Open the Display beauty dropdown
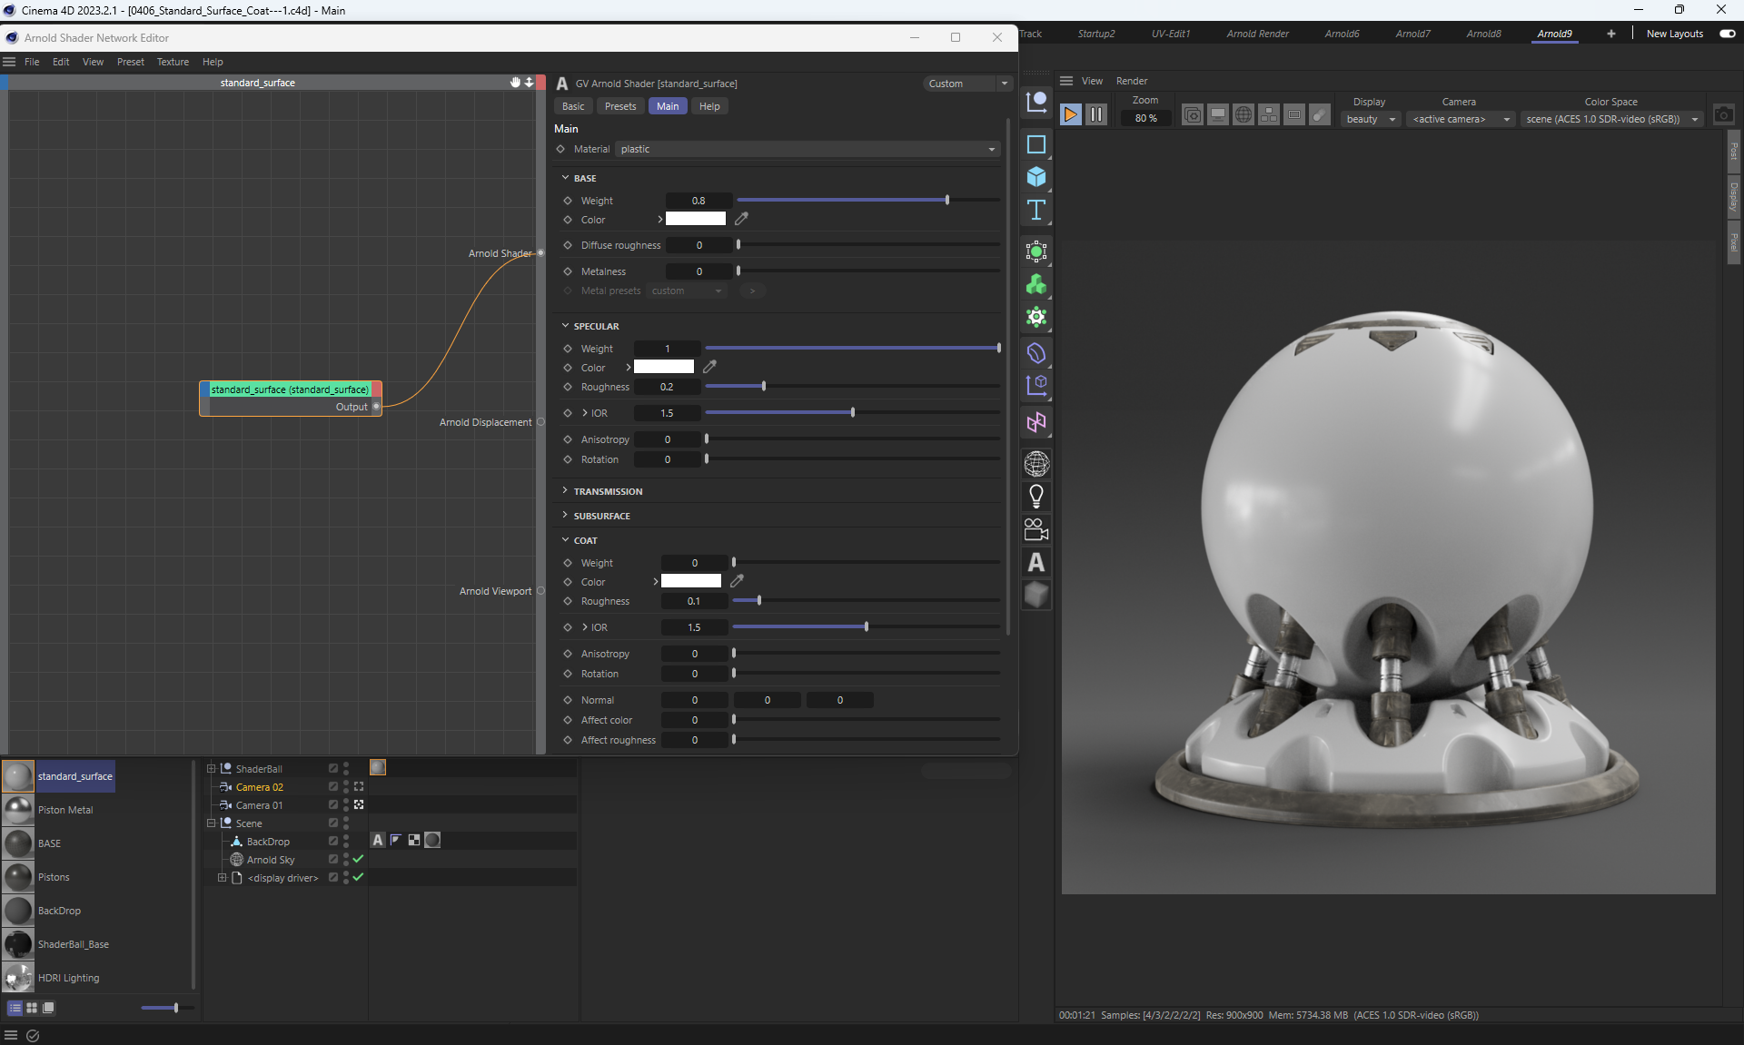 [x=1370, y=119]
